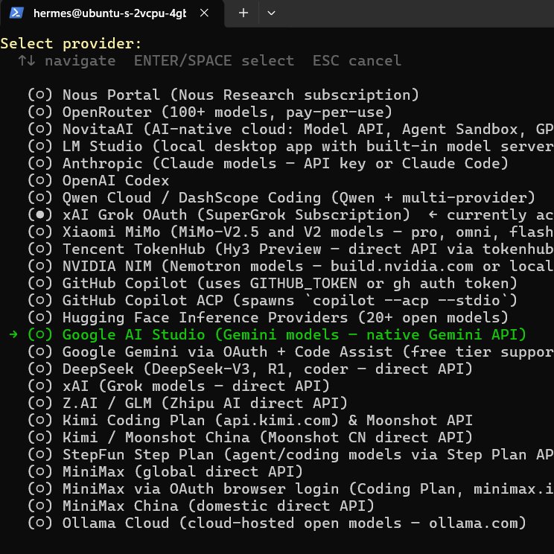Click 'GitHub Copilot ACP' provider row
Viewport: 554px width, 554px height.
290,300
